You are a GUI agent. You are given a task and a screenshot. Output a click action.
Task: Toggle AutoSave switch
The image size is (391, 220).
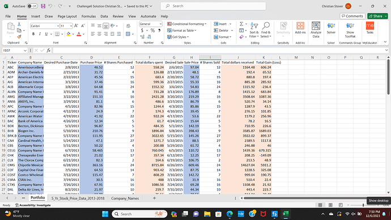(x=32, y=6)
